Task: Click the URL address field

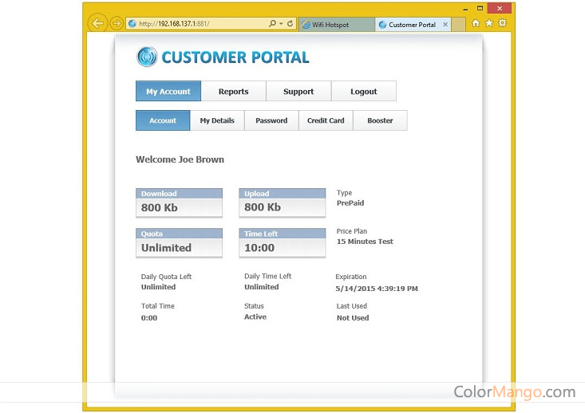Action: pos(200,24)
